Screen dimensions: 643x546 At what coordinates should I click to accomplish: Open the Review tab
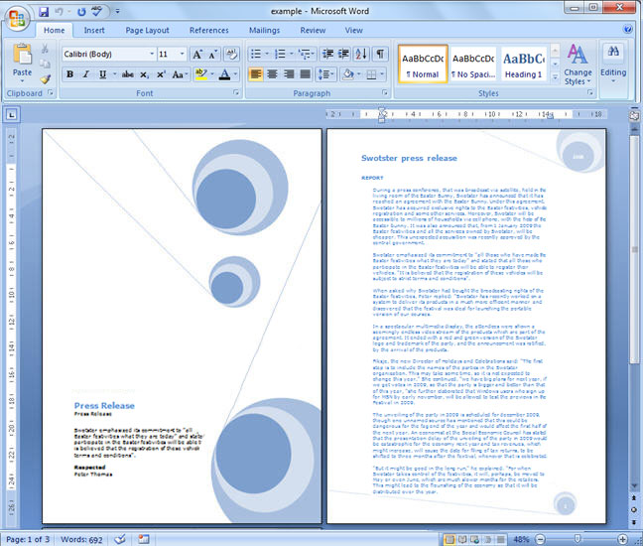click(x=313, y=31)
